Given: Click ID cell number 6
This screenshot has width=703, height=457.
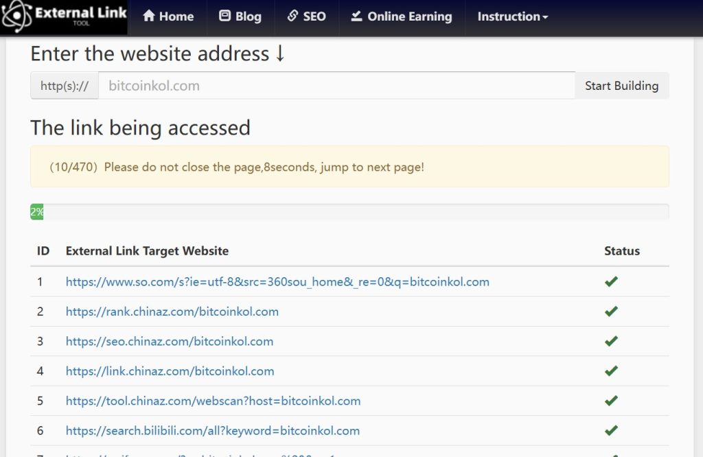Looking at the screenshot, I should point(40,430).
